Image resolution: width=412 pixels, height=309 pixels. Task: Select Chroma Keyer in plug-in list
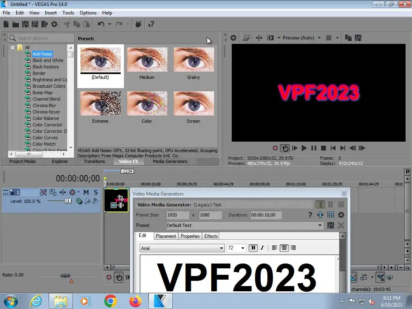tap(46, 112)
